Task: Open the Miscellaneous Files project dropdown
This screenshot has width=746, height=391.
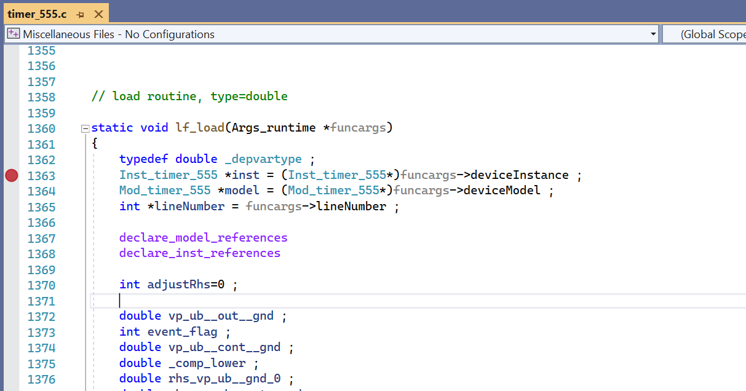Action: [332, 34]
